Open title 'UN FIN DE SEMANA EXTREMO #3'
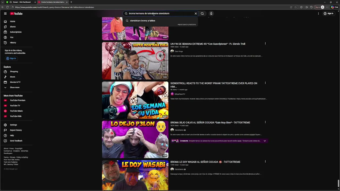 pyautogui.click(x=208, y=44)
